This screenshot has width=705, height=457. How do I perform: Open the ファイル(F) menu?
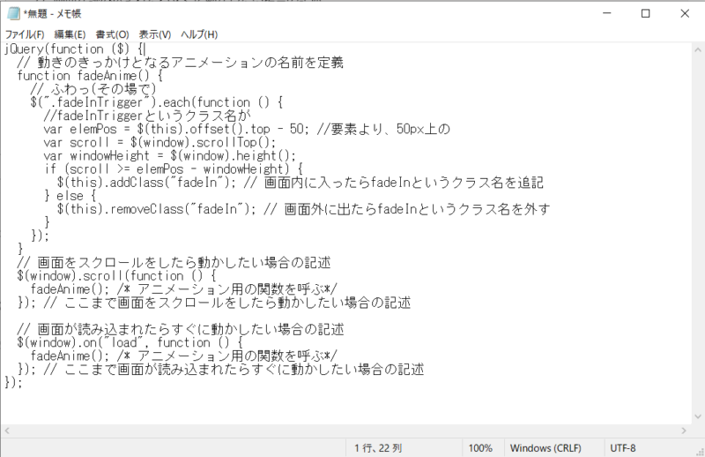pos(25,34)
